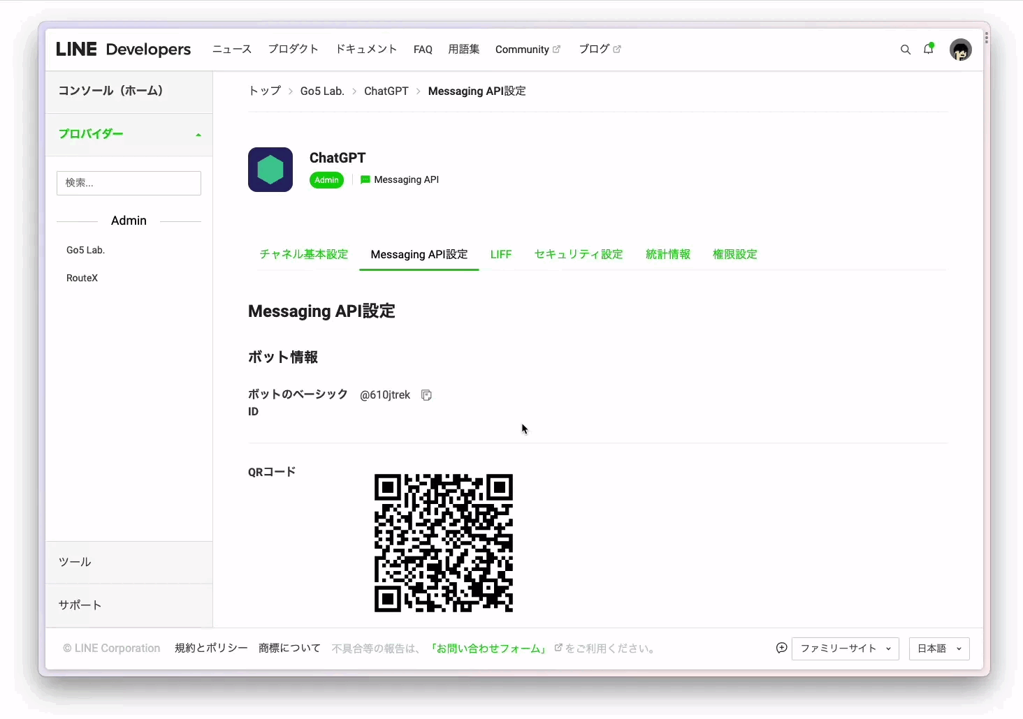Click ChatGPT in the breadcrumb
Screen dimensions: 1023x719
click(386, 91)
